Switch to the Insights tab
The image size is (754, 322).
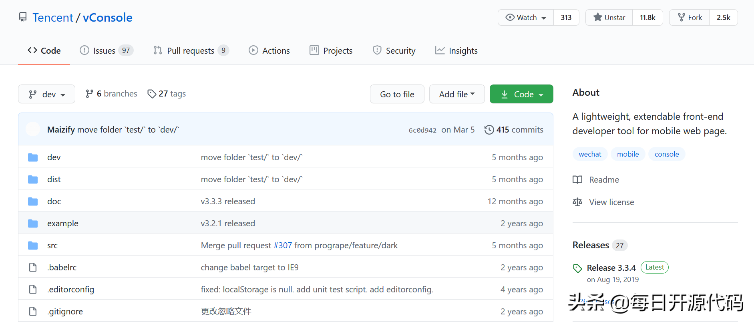point(456,51)
